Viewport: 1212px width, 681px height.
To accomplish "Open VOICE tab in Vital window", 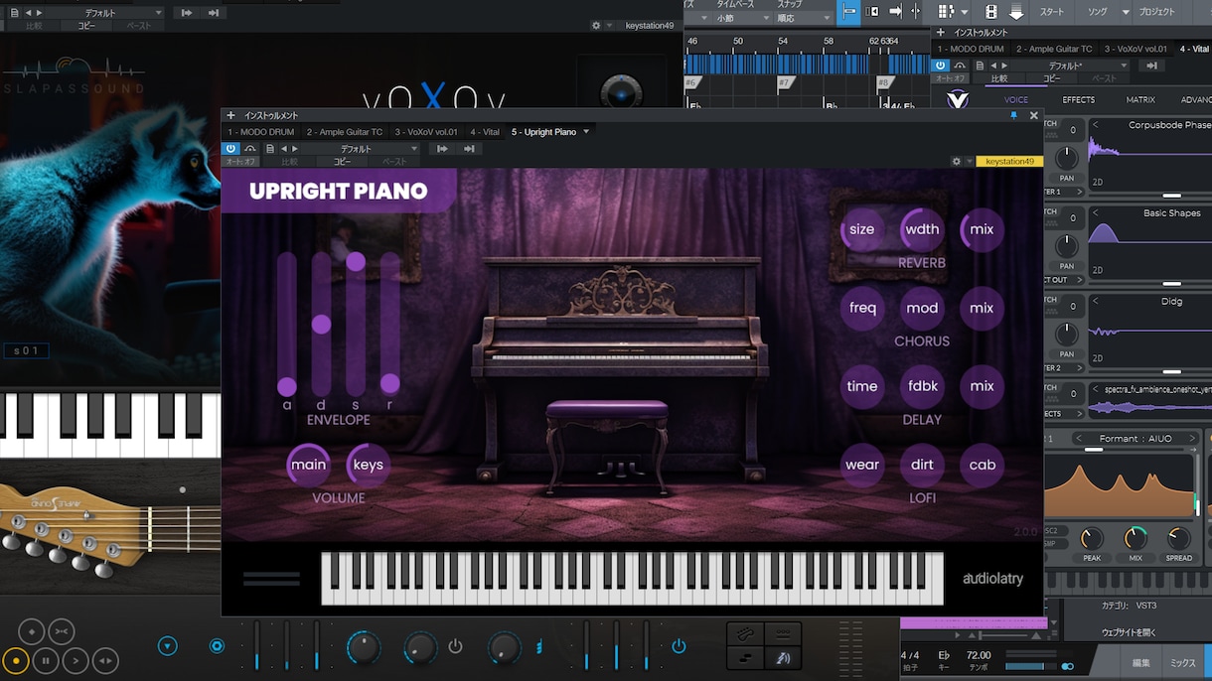I will (x=1016, y=100).
